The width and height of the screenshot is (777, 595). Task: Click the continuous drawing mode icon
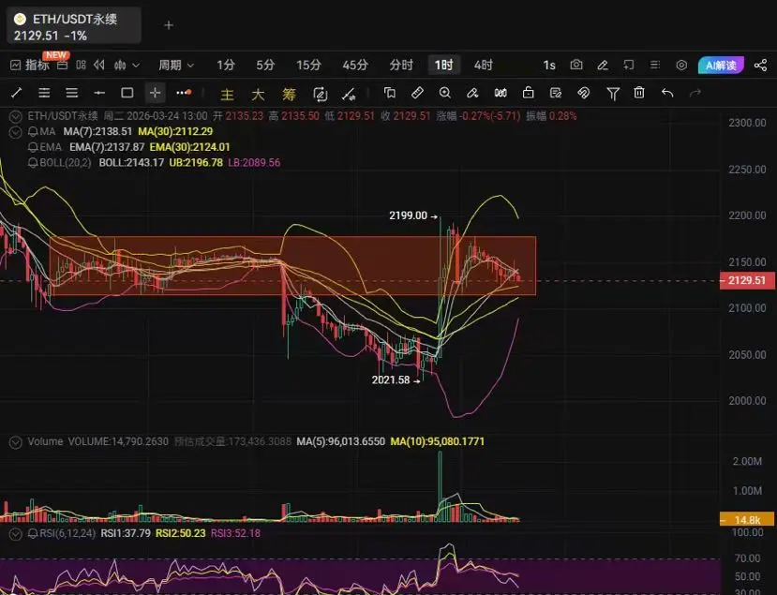coord(321,94)
